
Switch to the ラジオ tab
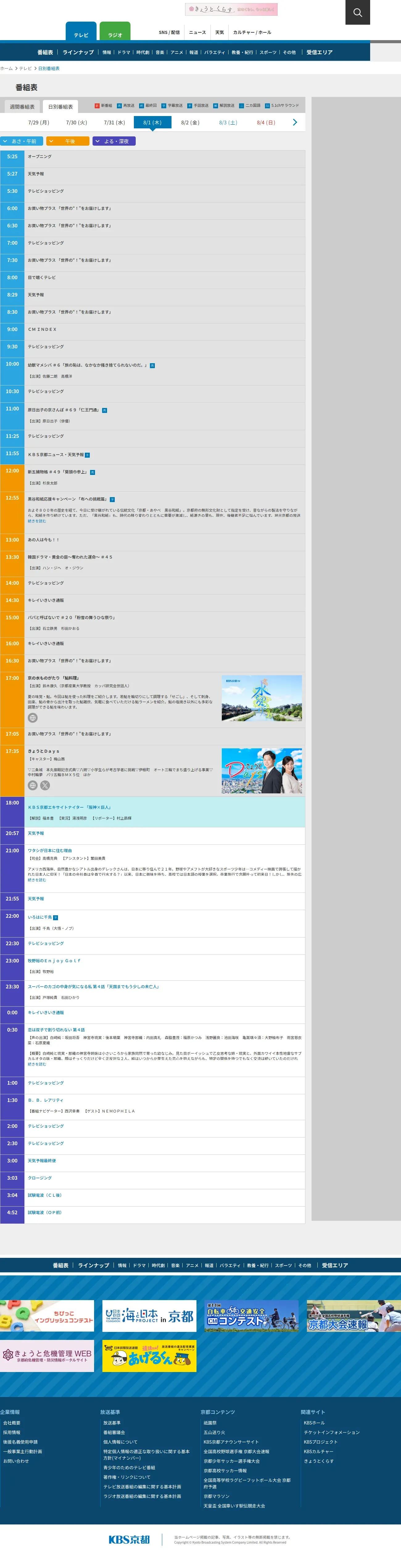114,31
